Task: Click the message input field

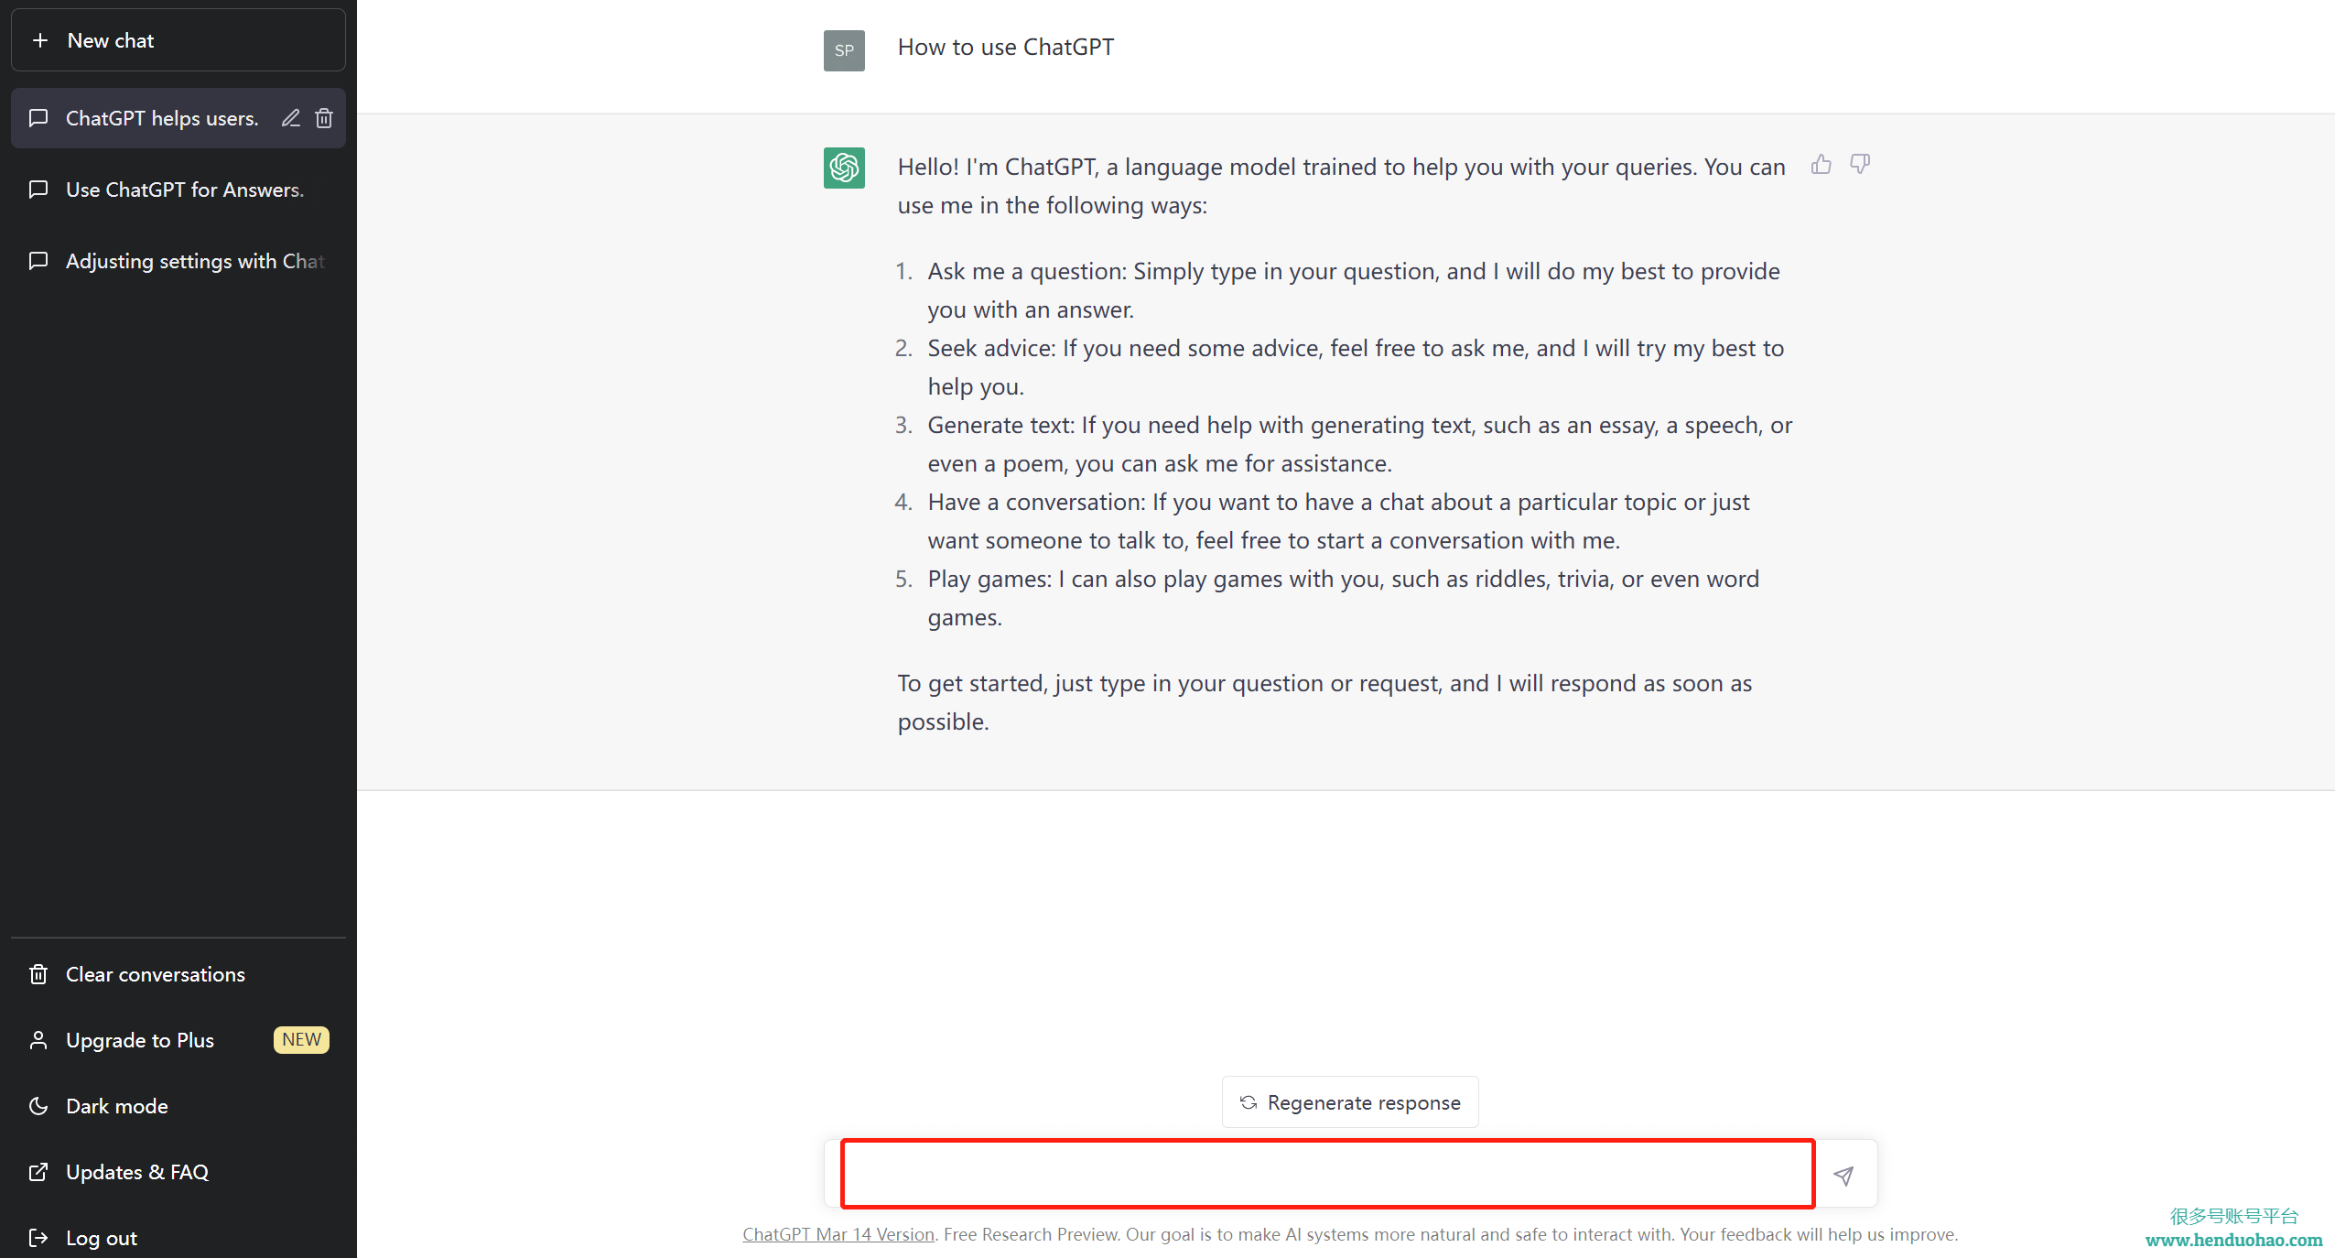Action: coord(1327,1174)
